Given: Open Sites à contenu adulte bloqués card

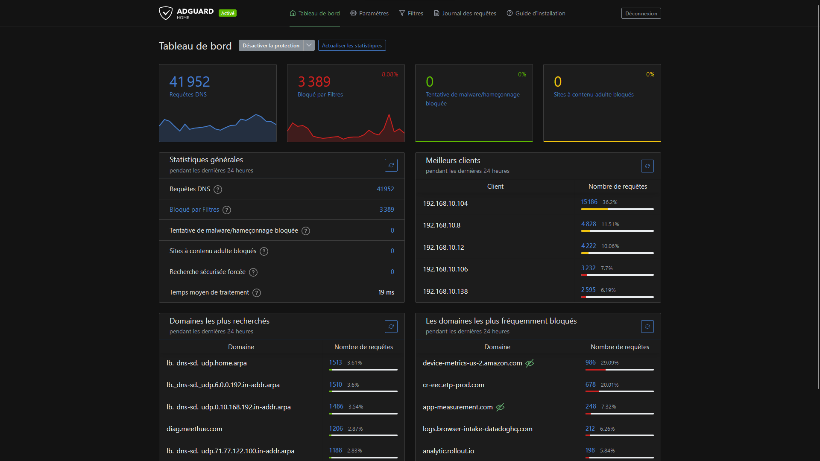Looking at the screenshot, I should (602, 103).
